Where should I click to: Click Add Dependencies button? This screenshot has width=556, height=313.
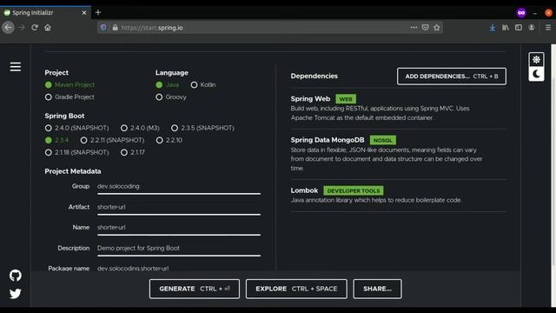tap(452, 77)
